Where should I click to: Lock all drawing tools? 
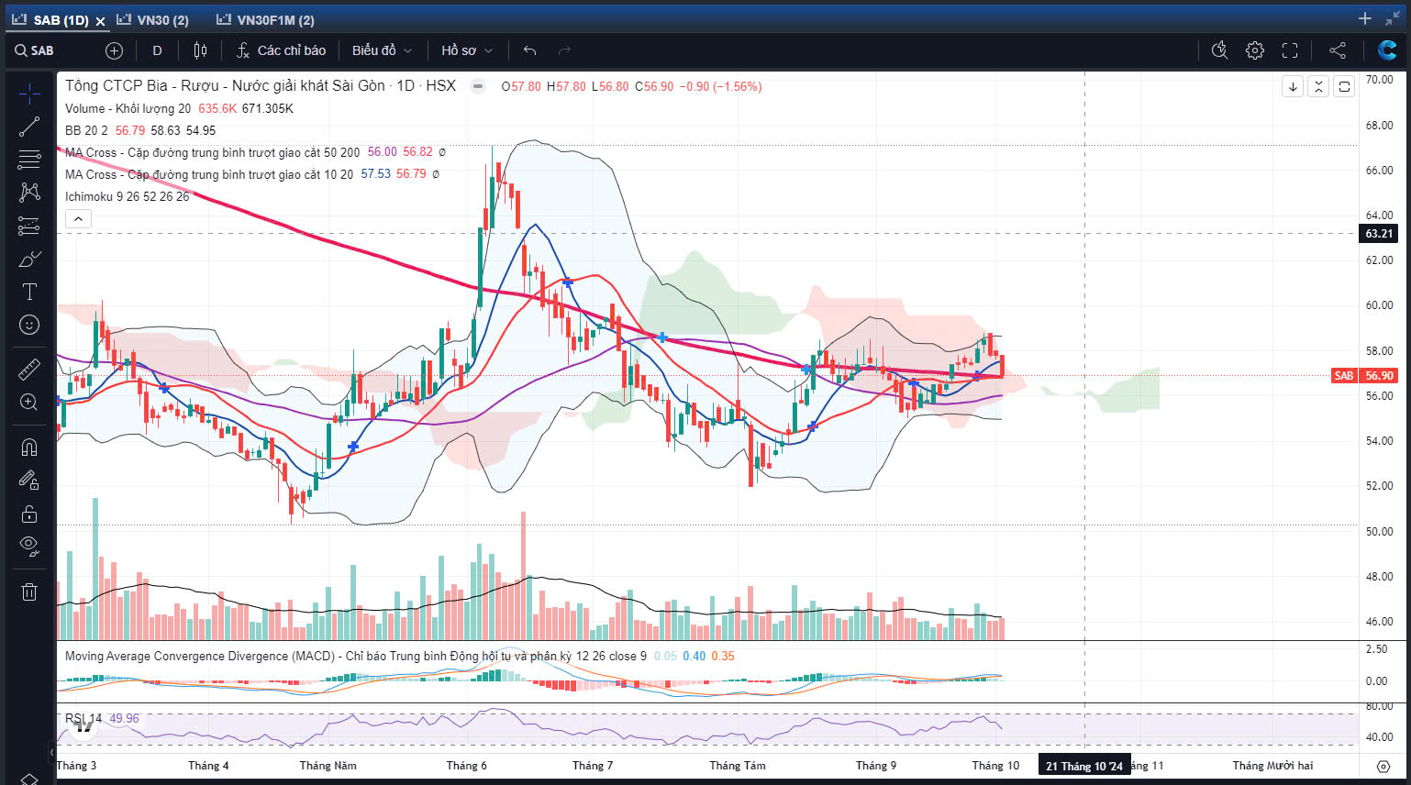point(29,513)
